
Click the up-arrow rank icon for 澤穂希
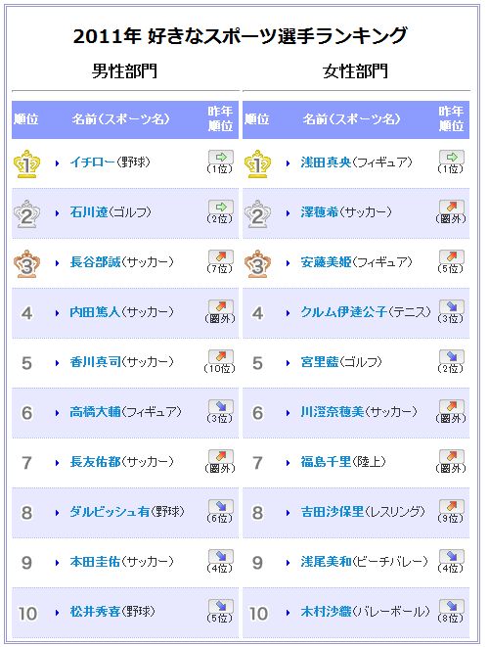(x=452, y=207)
